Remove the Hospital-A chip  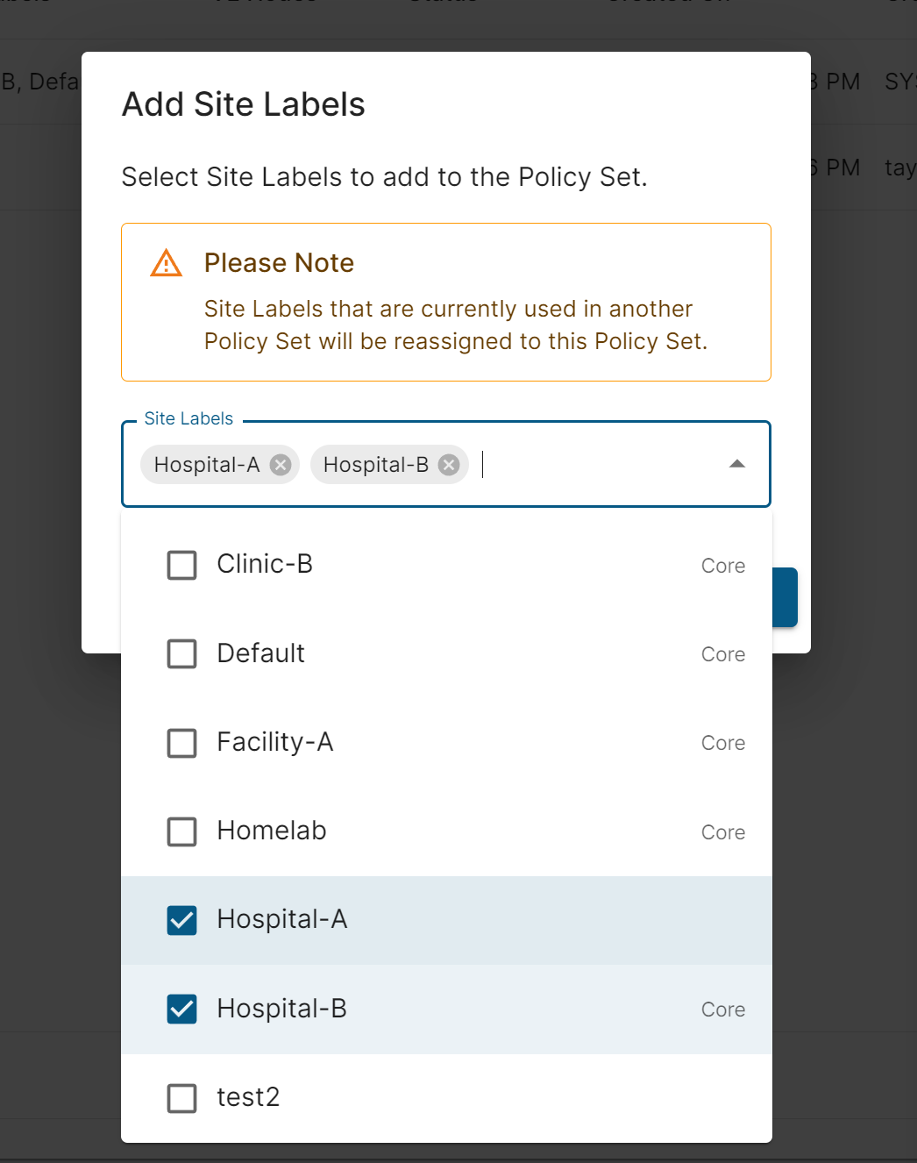(281, 465)
